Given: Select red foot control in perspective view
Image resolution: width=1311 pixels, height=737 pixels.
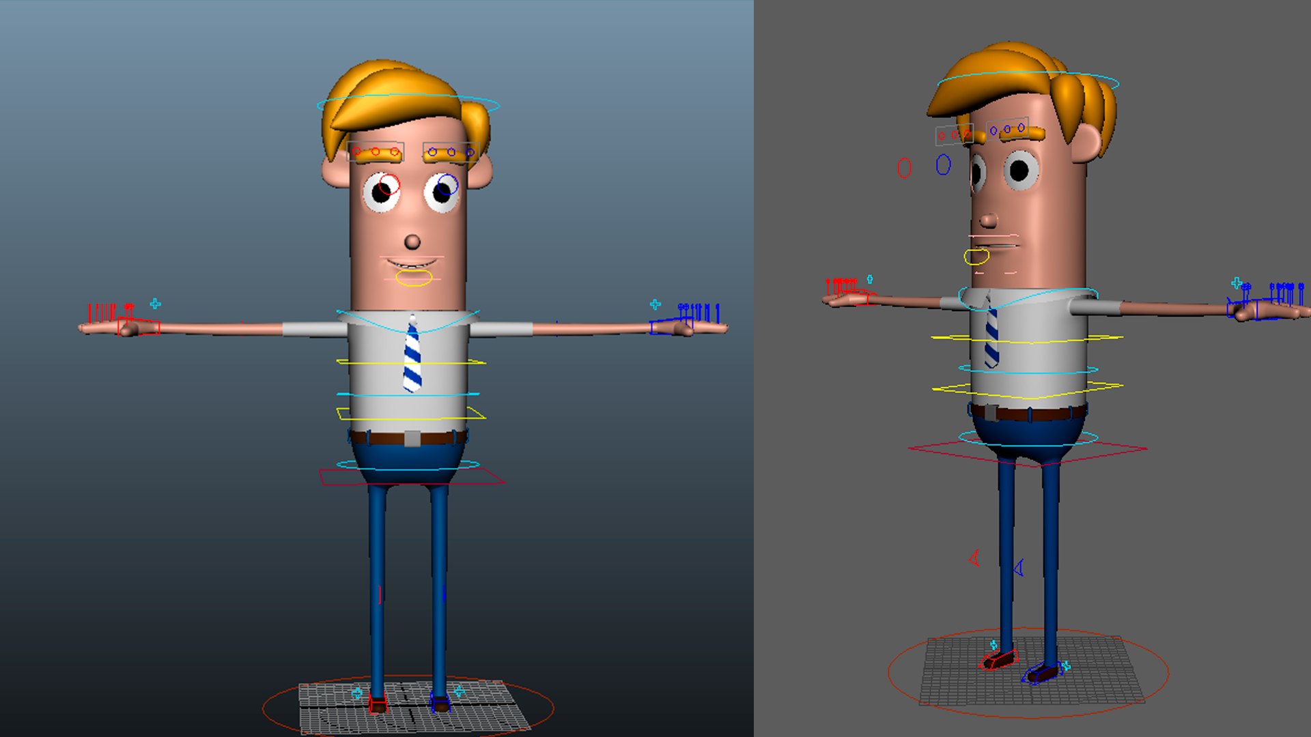Looking at the screenshot, I should pos(999,660).
